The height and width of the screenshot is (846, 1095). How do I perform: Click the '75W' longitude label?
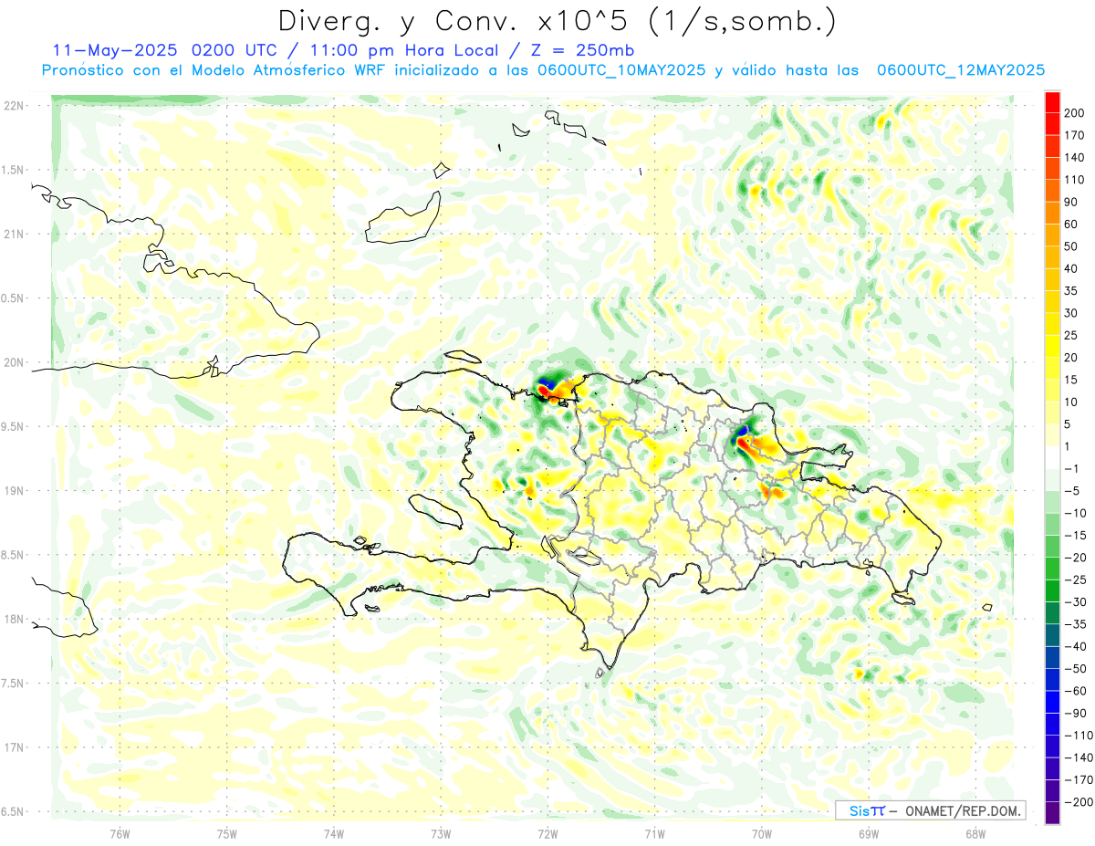[x=227, y=833]
